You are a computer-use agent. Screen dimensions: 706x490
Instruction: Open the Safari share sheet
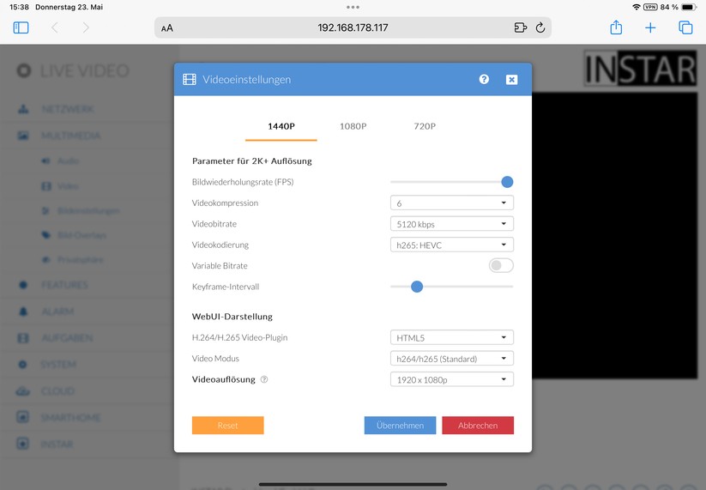[x=616, y=27]
